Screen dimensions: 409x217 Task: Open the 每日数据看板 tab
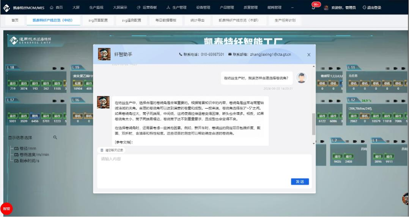[166, 20]
